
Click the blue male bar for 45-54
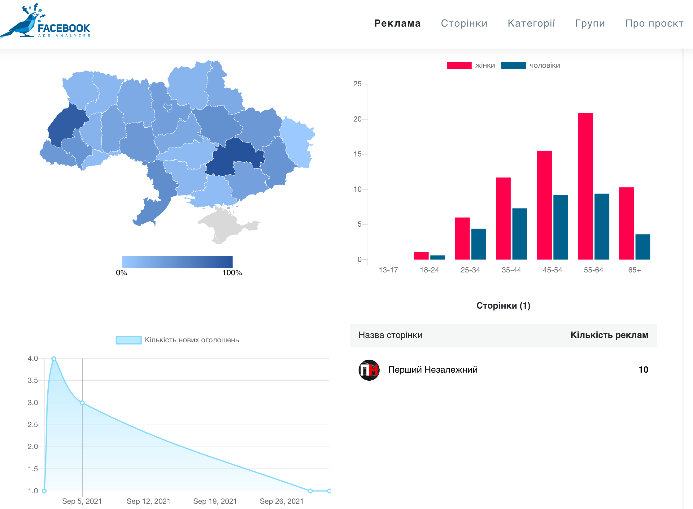click(560, 227)
